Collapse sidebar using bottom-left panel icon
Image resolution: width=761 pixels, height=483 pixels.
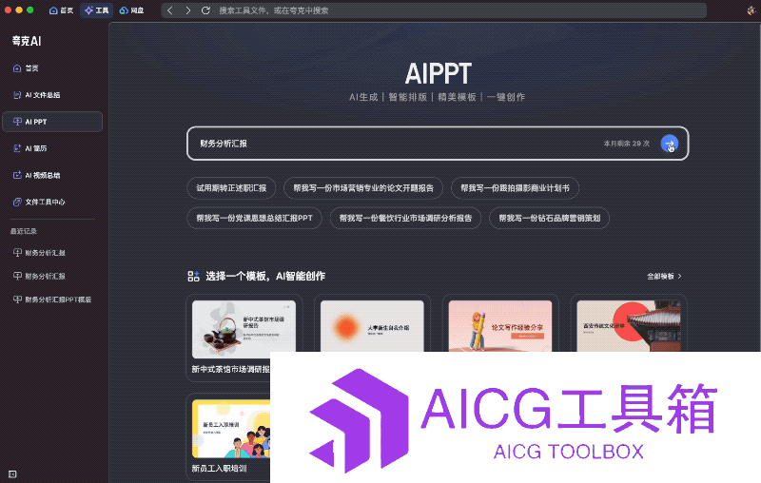12,473
